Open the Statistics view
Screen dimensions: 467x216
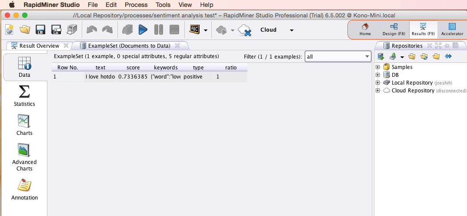coord(24,96)
